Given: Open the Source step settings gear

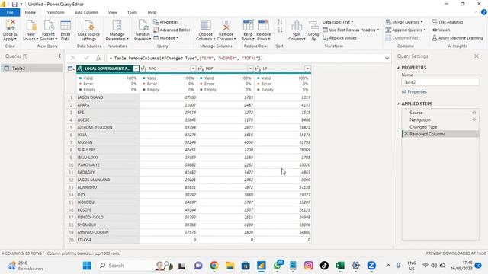Looking at the screenshot, I should pyautogui.click(x=474, y=113).
